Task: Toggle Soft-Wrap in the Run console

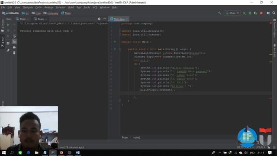Action: [x=14, y=36]
